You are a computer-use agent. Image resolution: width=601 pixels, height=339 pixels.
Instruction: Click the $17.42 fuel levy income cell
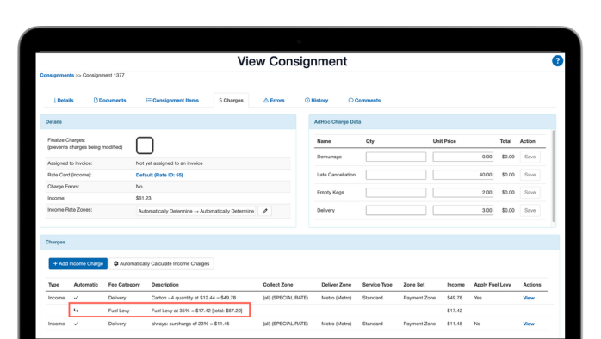(x=455, y=311)
